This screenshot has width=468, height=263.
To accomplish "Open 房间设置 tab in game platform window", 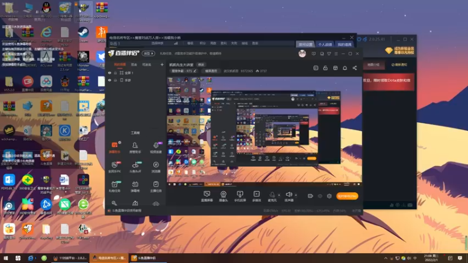I will [305, 44].
